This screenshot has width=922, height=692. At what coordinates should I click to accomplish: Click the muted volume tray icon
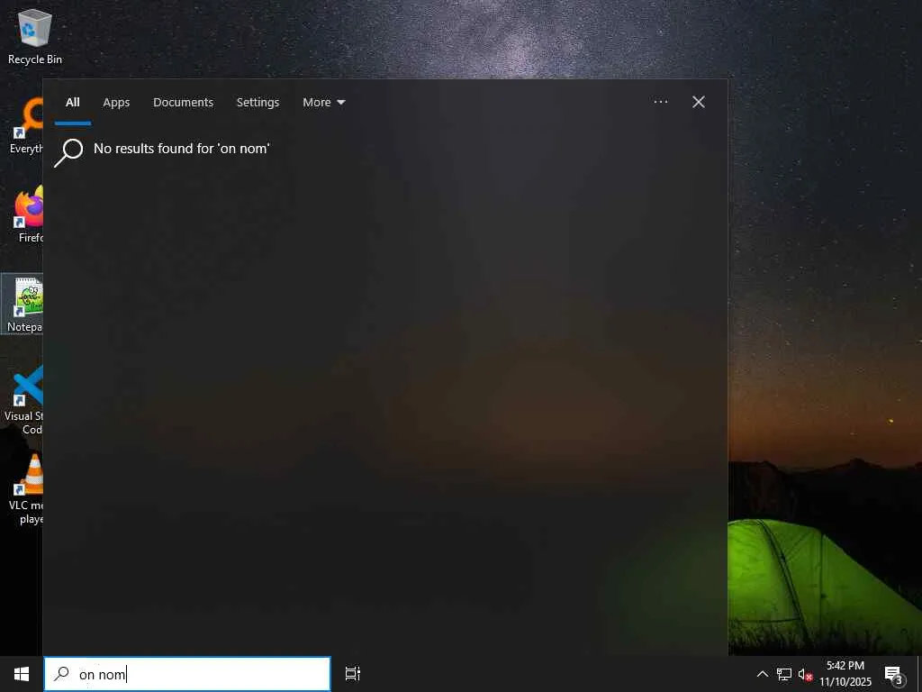(x=805, y=674)
